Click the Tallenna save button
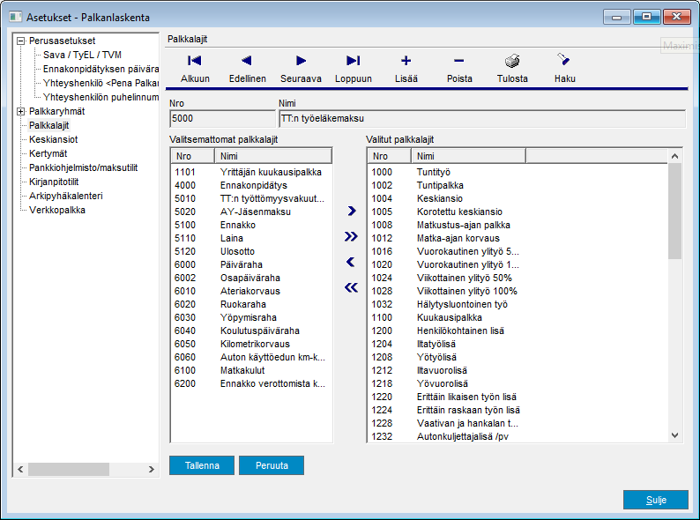This screenshot has height=520, width=700. click(x=202, y=465)
